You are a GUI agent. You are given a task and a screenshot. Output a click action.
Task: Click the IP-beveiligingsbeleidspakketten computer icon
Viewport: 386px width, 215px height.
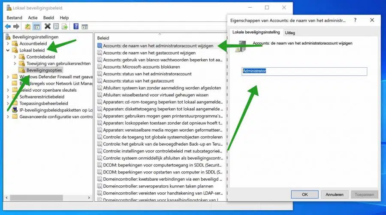(15, 110)
